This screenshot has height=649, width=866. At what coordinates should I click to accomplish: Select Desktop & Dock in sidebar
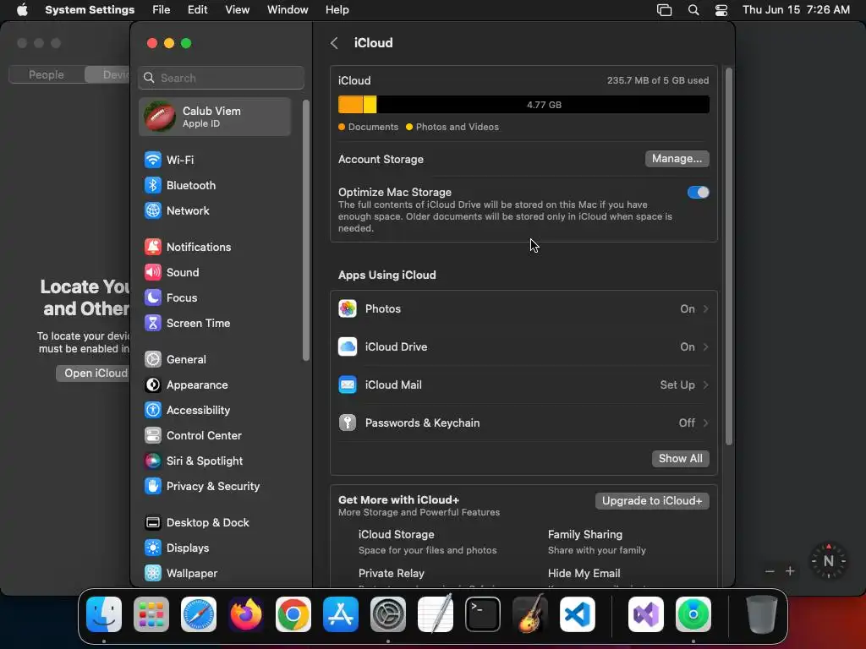click(x=216, y=523)
